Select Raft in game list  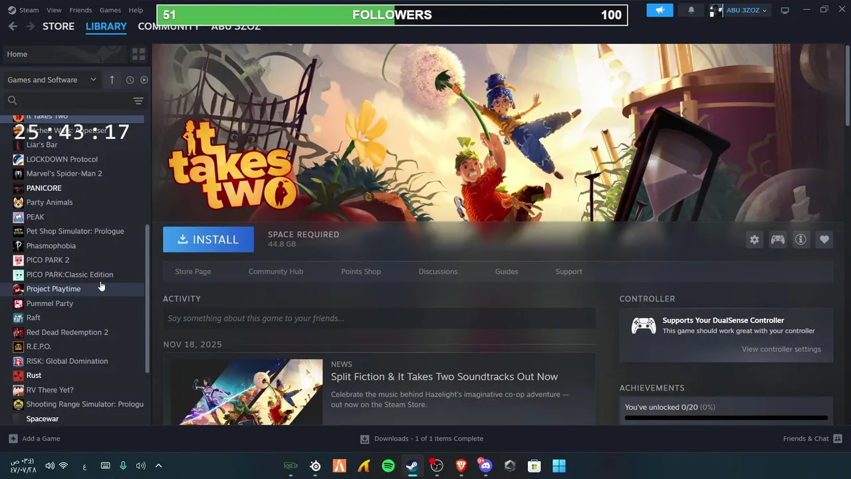coord(72,317)
